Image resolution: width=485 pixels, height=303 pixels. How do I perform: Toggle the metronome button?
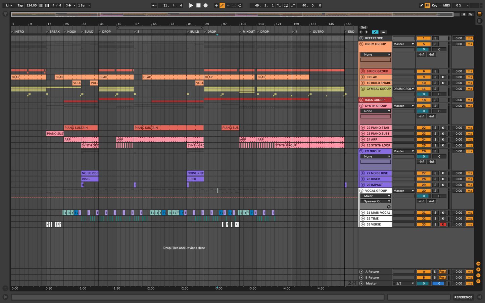click(x=68, y=5)
